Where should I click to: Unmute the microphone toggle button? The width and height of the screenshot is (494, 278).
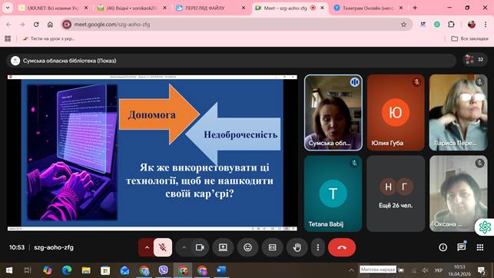163,247
